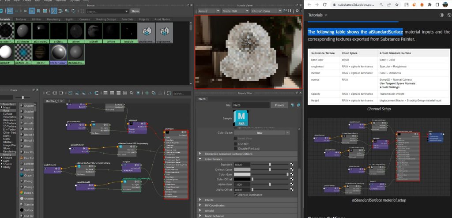Click the Alpha Gain map checker button
452x218 pixels.
292,184
